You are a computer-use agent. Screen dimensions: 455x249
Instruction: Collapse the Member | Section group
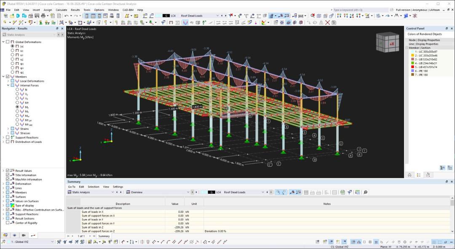407,48
